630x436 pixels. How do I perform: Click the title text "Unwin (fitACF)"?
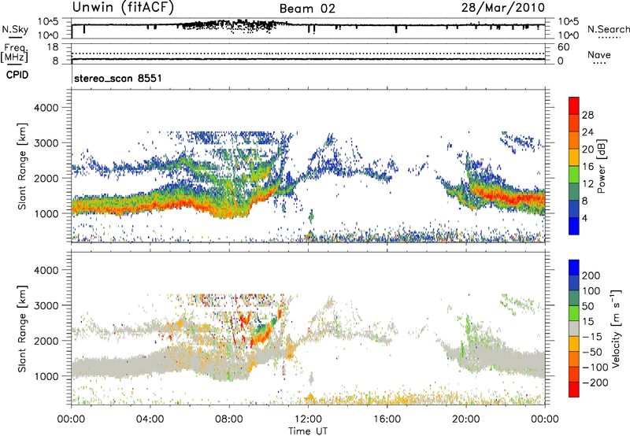click(123, 8)
